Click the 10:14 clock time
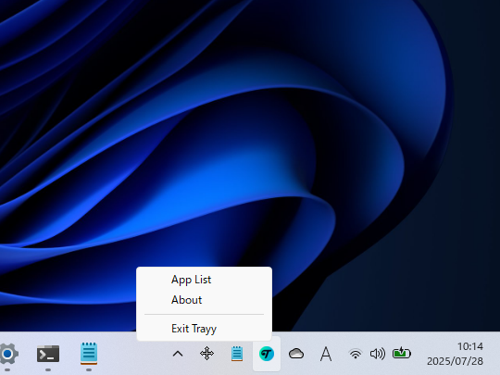Viewport: 500px width, 375px height. [470, 346]
